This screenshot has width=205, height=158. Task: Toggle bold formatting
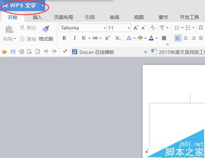(x=64, y=38)
